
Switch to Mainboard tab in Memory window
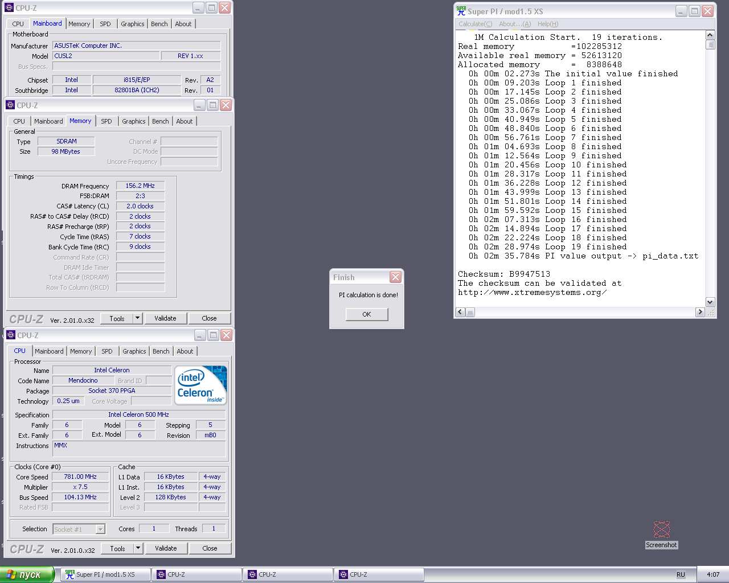(x=48, y=121)
